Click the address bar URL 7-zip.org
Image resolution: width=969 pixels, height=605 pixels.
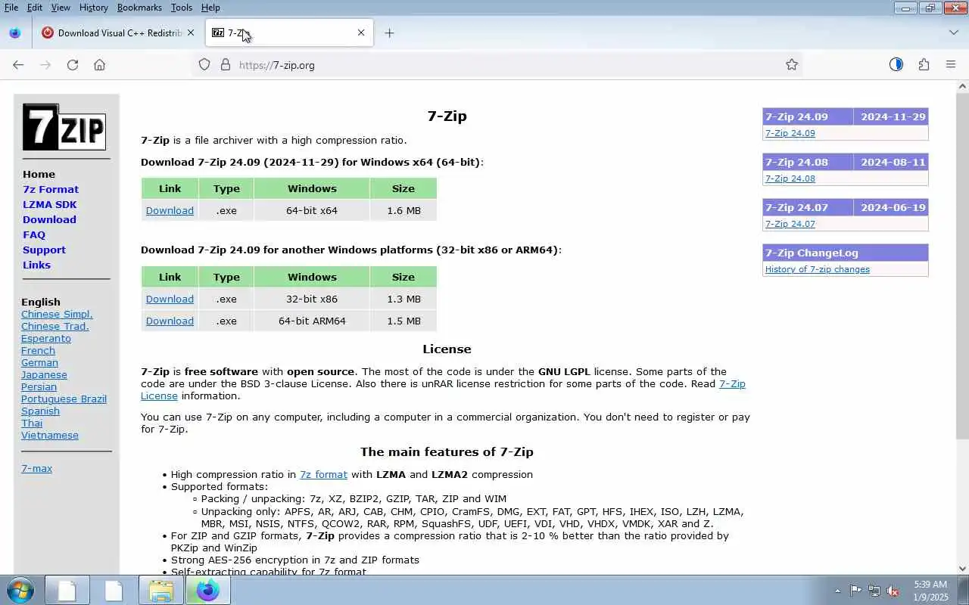point(277,65)
